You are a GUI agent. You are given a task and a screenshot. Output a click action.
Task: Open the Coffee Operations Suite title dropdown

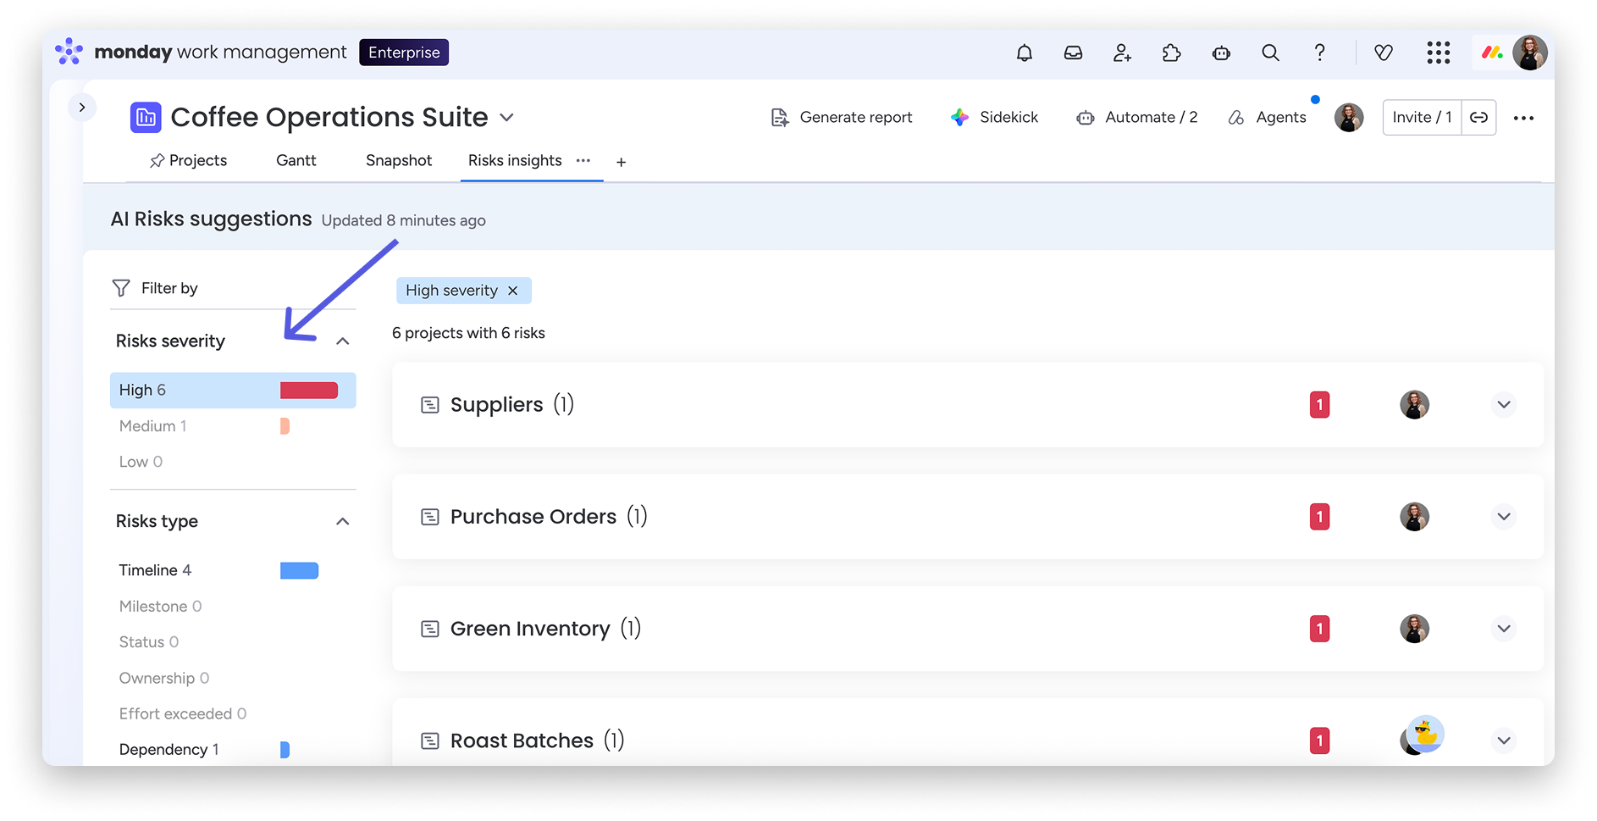507,117
